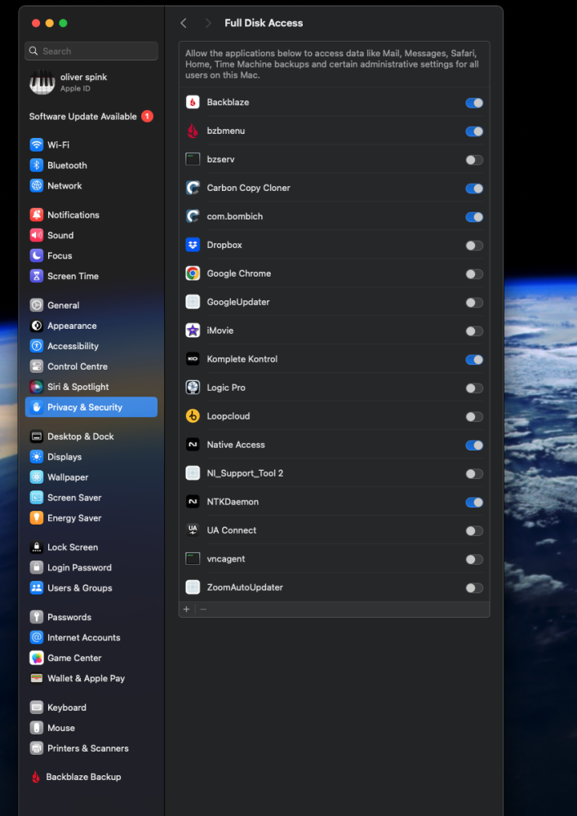Click the Dropbox icon
The width and height of the screenshot is (577, 816).
coord(193,245)
